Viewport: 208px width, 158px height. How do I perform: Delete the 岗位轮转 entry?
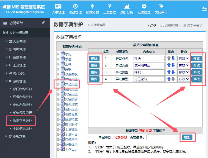tap(94, 79)
